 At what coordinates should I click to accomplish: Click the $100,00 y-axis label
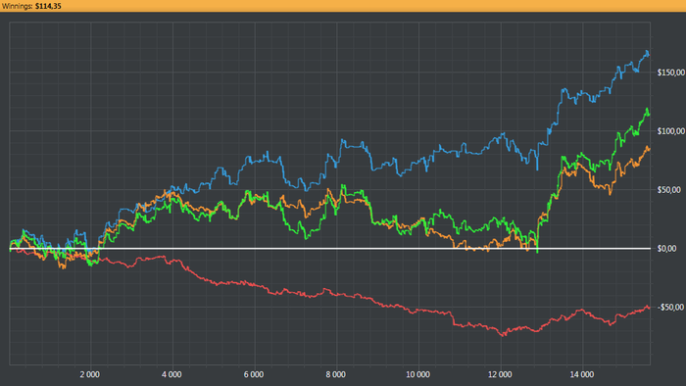[x=670, y=131]
